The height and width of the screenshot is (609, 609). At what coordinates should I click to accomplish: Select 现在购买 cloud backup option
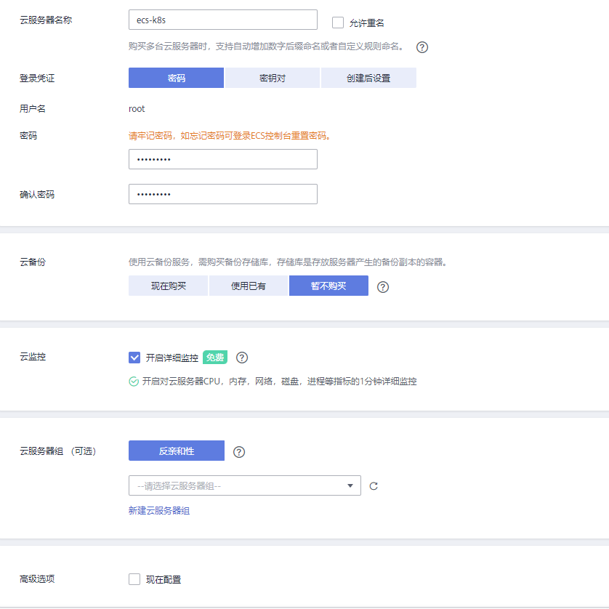click(x=169, y=286)
